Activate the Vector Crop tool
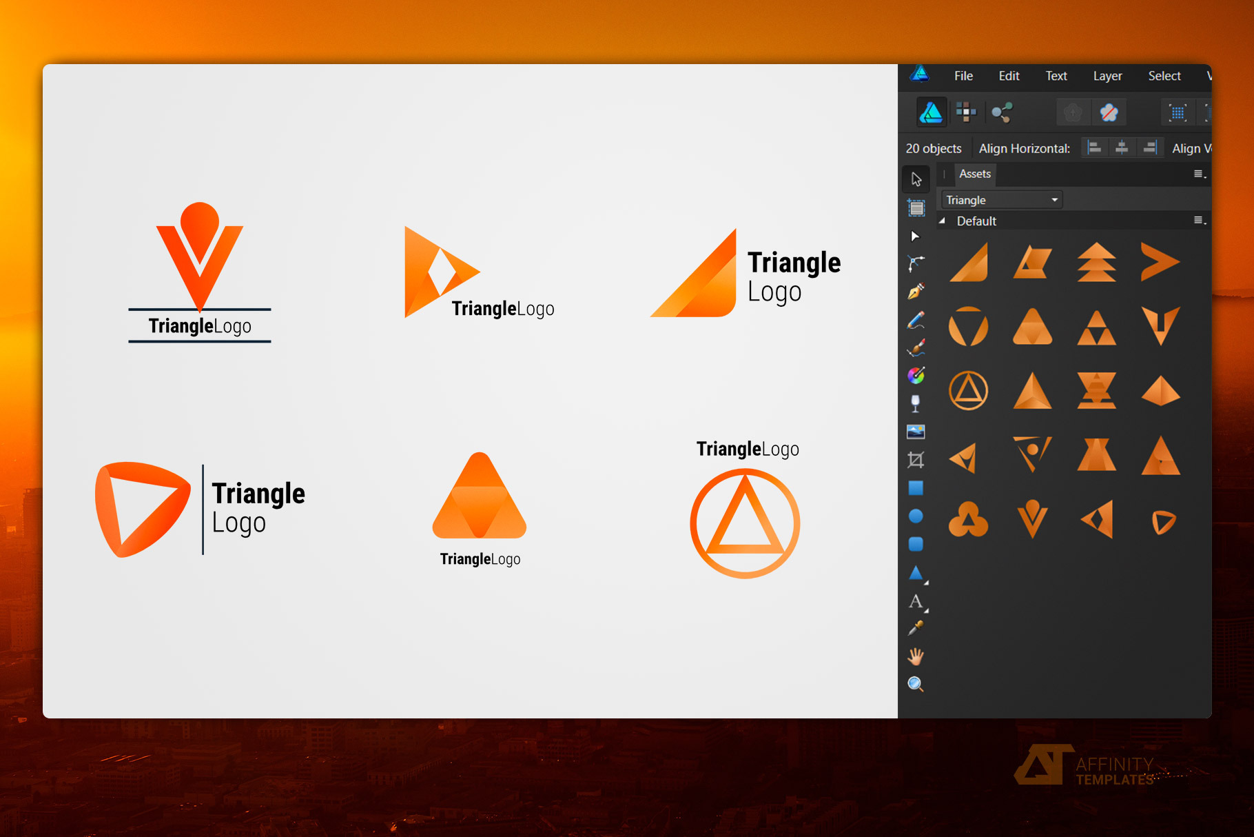This screenshot has height=837, width=1254. point(916,460)
